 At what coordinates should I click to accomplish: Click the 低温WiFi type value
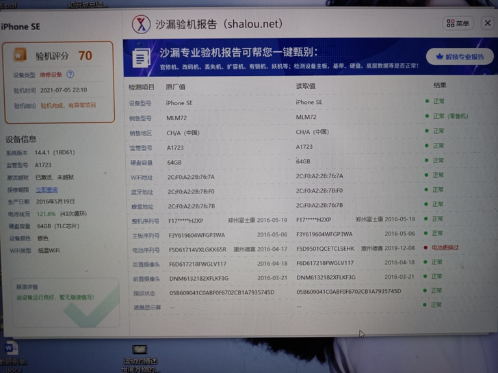[49, 250]
